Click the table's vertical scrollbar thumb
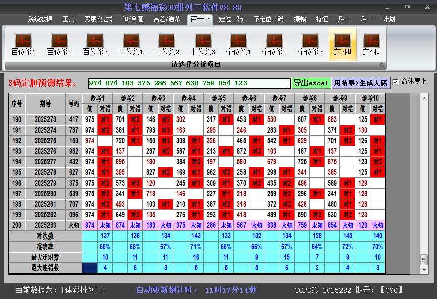The width and height of the screenshot is (437, 299). (424, 259)
